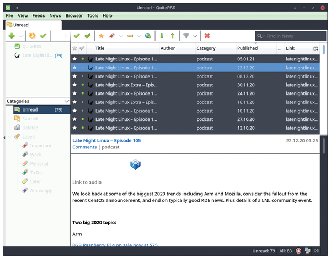
Task: Open the filter dropdown arrow
Action: pos(195,36)
